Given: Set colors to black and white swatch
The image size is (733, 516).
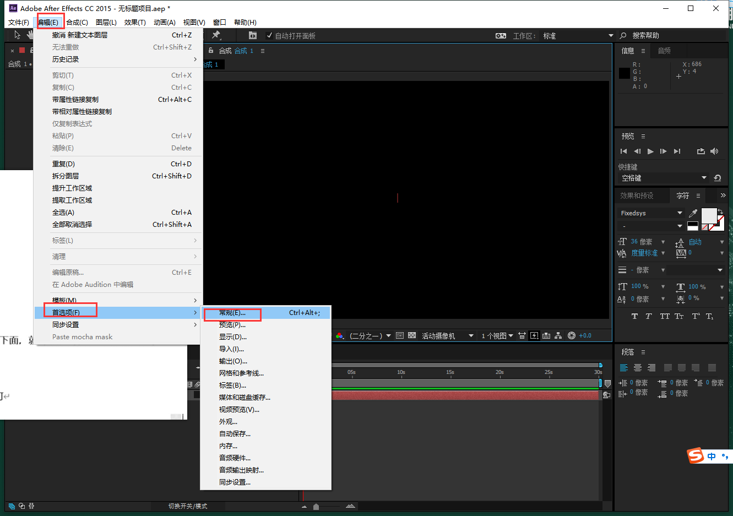Looking at the screenshot, I should click(x=693, y=226).
